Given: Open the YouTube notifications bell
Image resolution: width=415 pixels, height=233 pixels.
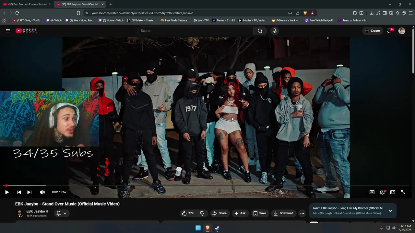Looking at the screenshot, I should coord(389,31).
